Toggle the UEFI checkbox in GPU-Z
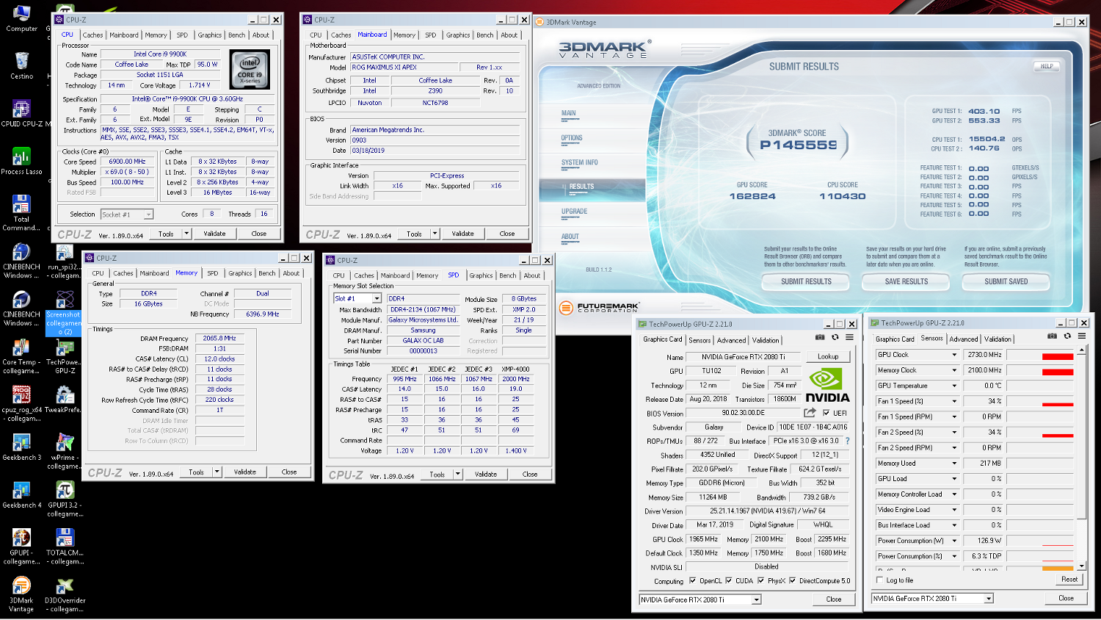This screenshot has width=1101, height=620. click(826, 413)
